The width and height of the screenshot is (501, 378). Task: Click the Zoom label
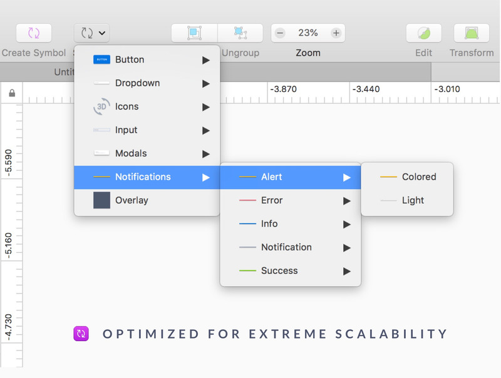308,53
